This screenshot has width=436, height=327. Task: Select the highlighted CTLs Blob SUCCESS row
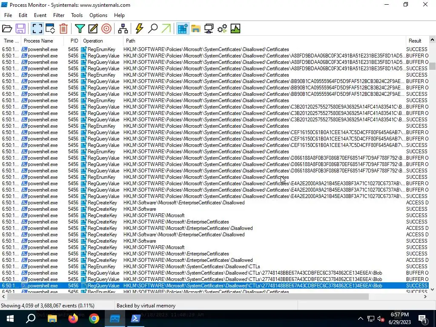(x=215, y=286)
